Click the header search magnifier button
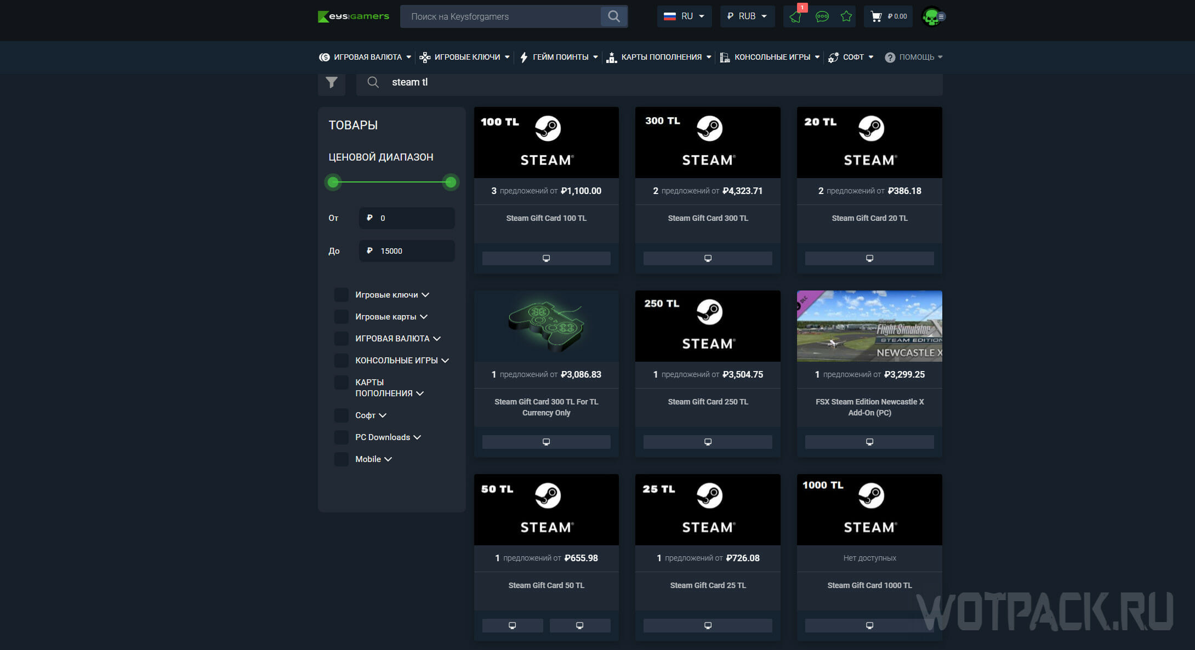Viewport: 1195px width, 650px height. coord(613,16)
